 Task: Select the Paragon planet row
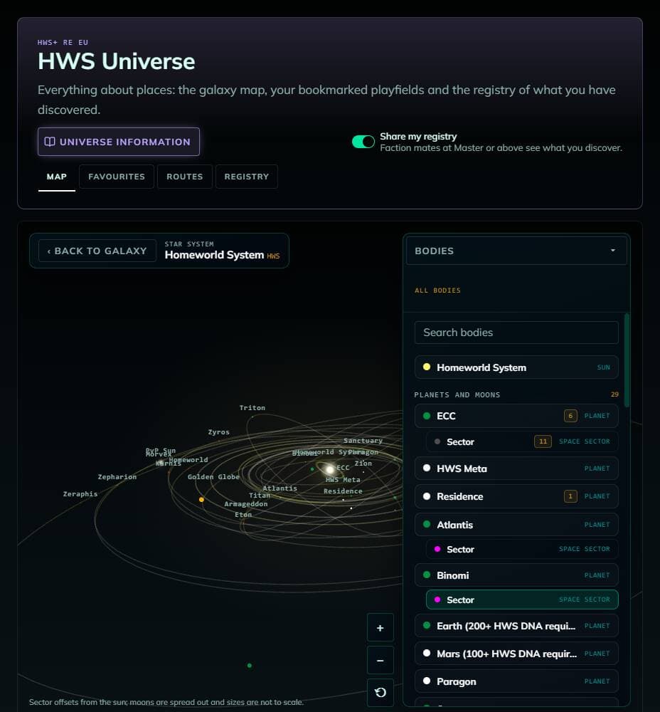pos(516,681)
